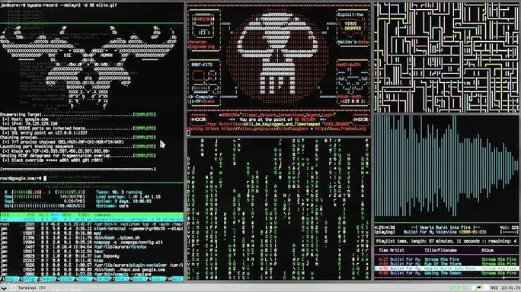
Task: Click the 99% battery reading in tray
Action: tap(494, 288)
